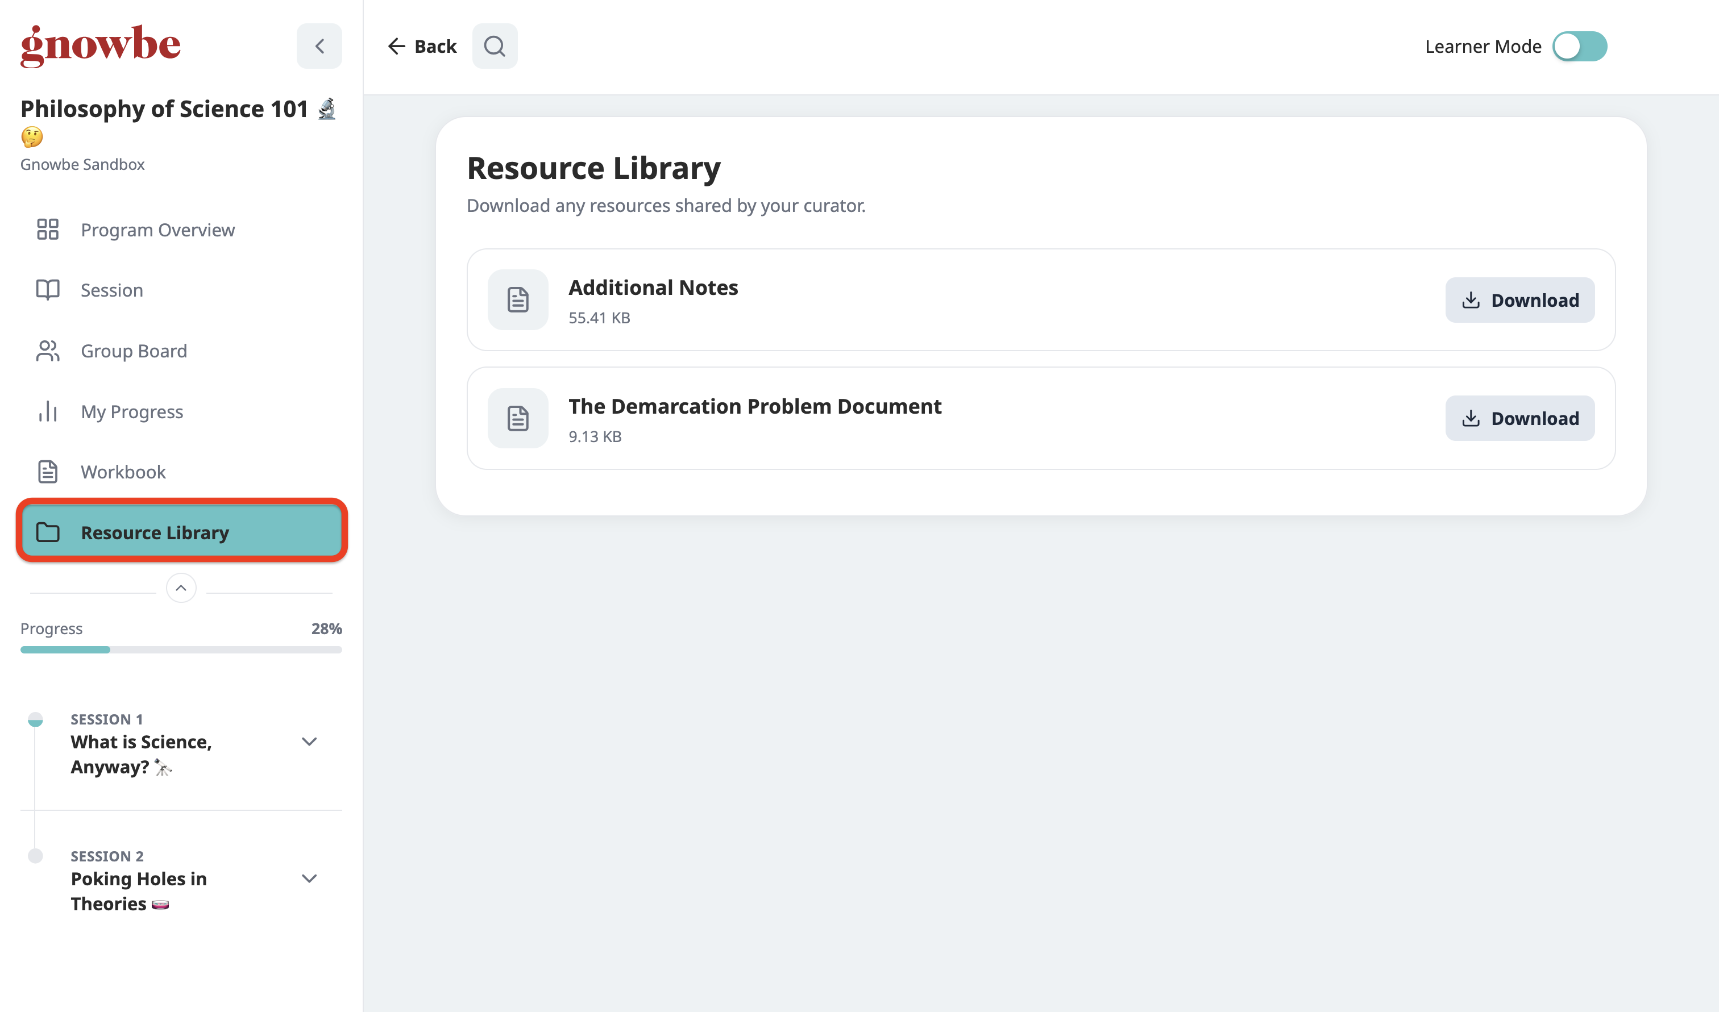Click the Additional Notes file icon
Viewport: 1719px width, 1012px height.
[x=518, y=299]
